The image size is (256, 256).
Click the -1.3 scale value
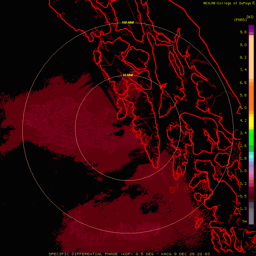pyautogui.click(x=242, y=209)
